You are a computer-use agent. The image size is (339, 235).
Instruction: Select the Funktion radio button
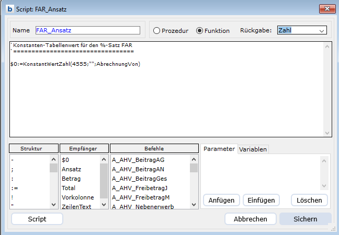coord(199,31)
